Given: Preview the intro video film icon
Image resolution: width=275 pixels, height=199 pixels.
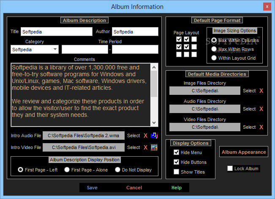Looking at the screenshot, I should pos(154,147).
